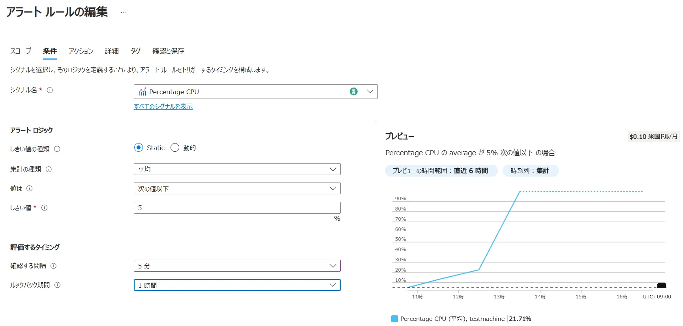Click info icon beside ルックバック期間
Image resolution: width=683 pixels, height=326 pixels.
(57, 285)
